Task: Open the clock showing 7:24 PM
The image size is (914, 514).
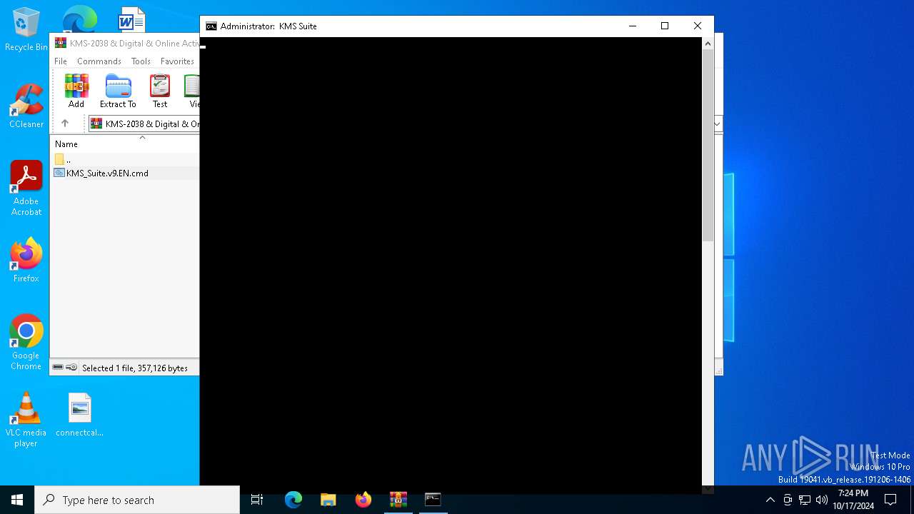Action: point(853,500)
